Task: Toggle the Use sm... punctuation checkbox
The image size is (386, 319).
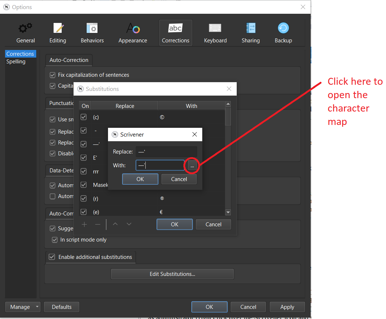Action: point(53,119)
